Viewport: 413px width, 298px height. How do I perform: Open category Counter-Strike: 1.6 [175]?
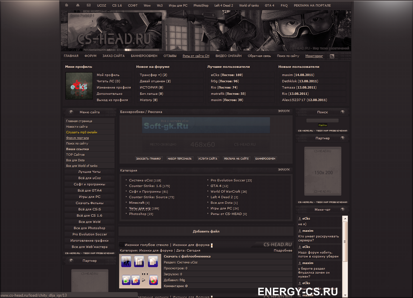[149, 186]
